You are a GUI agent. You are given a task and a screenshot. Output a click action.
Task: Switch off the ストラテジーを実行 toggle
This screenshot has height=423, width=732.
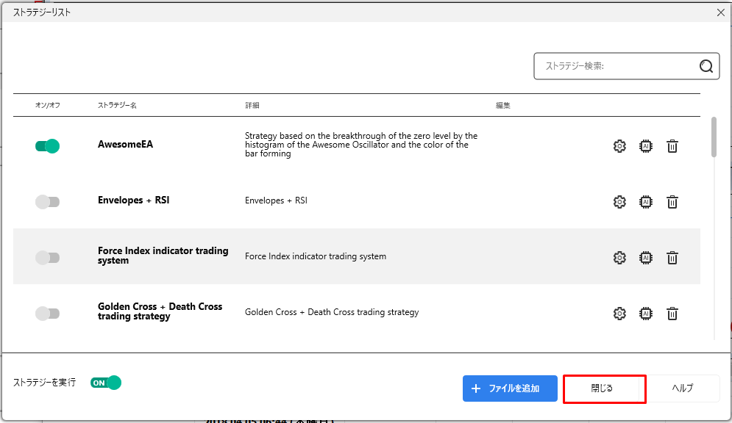tap(105, 383)
